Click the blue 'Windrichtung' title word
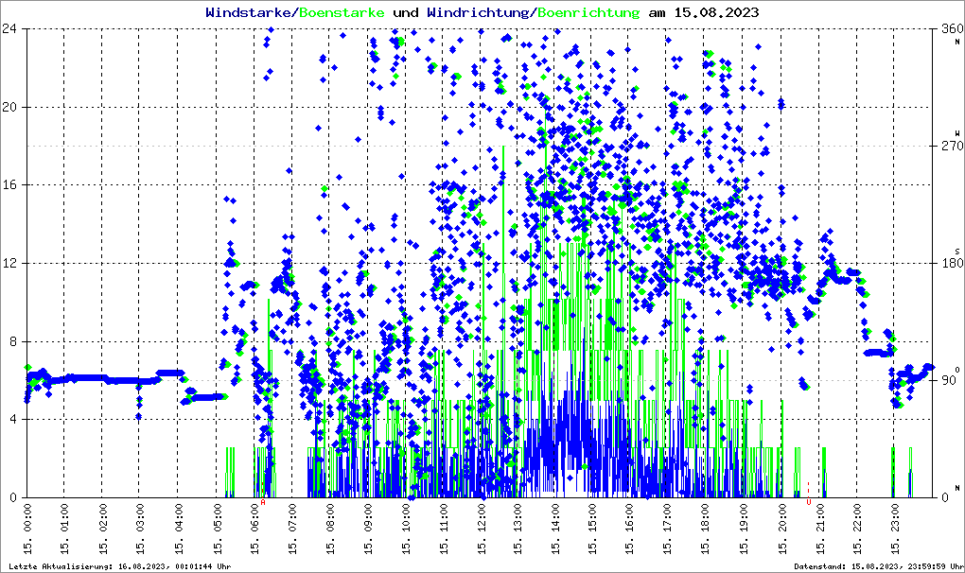 480,12
